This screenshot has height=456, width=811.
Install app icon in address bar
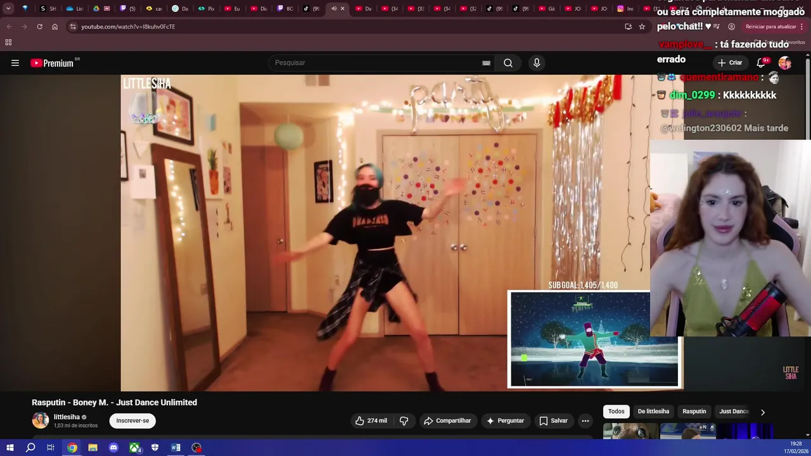(x=628, y=27)
